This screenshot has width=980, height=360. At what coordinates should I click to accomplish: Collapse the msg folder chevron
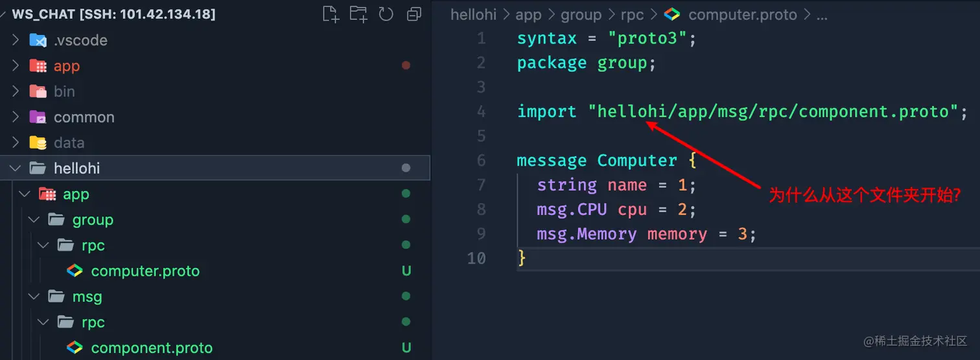[34, 297]
